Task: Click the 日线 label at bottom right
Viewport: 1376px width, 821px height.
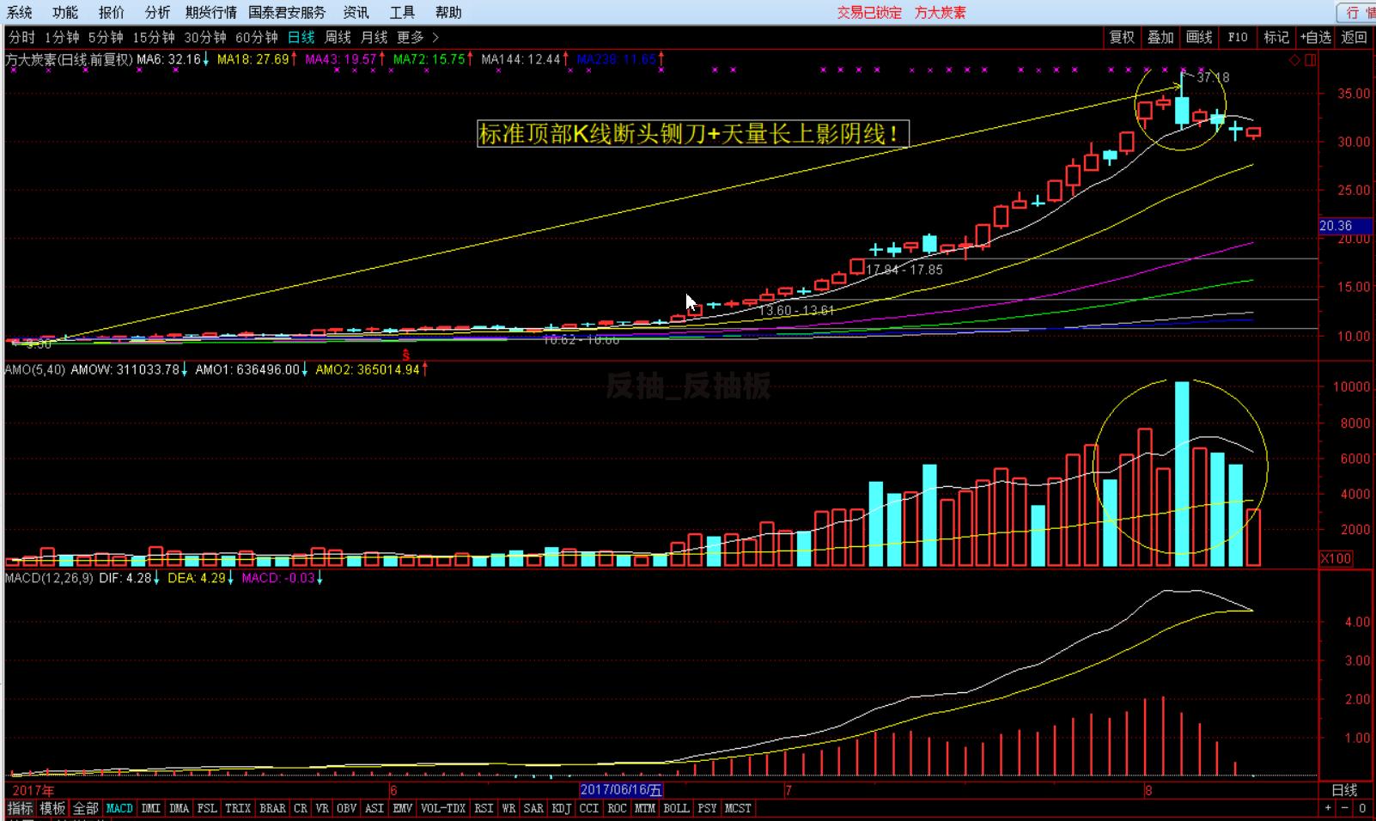Action: (x=1344, y=790)
